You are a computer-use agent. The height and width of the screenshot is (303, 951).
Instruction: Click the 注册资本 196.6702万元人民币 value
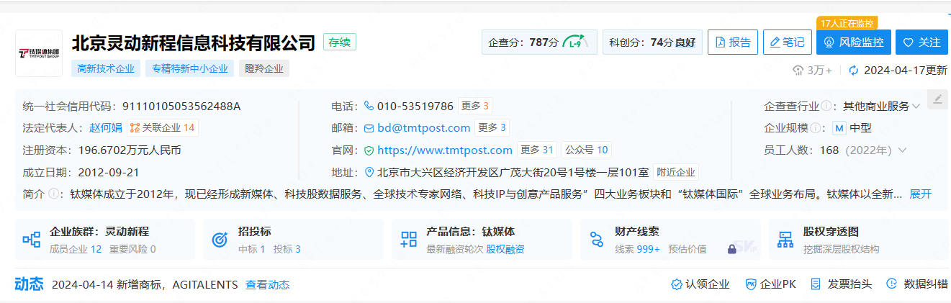130,150
